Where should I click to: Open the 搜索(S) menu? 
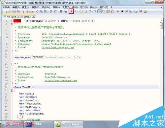click(26, 7)
